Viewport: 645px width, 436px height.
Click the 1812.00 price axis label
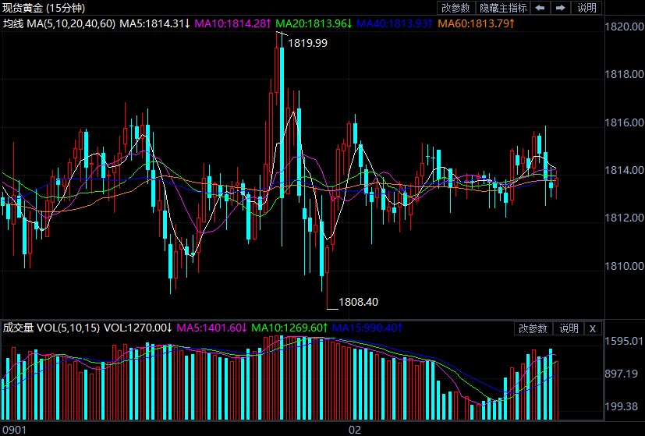point(624,218)
